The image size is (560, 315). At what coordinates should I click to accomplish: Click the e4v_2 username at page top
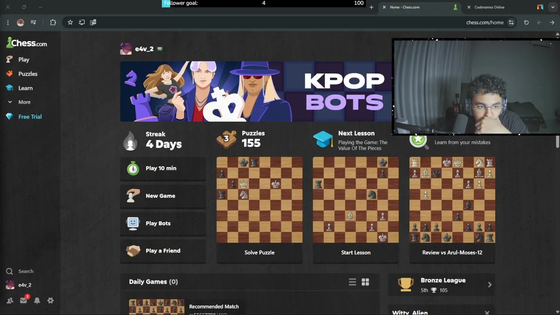pos(144,49)
